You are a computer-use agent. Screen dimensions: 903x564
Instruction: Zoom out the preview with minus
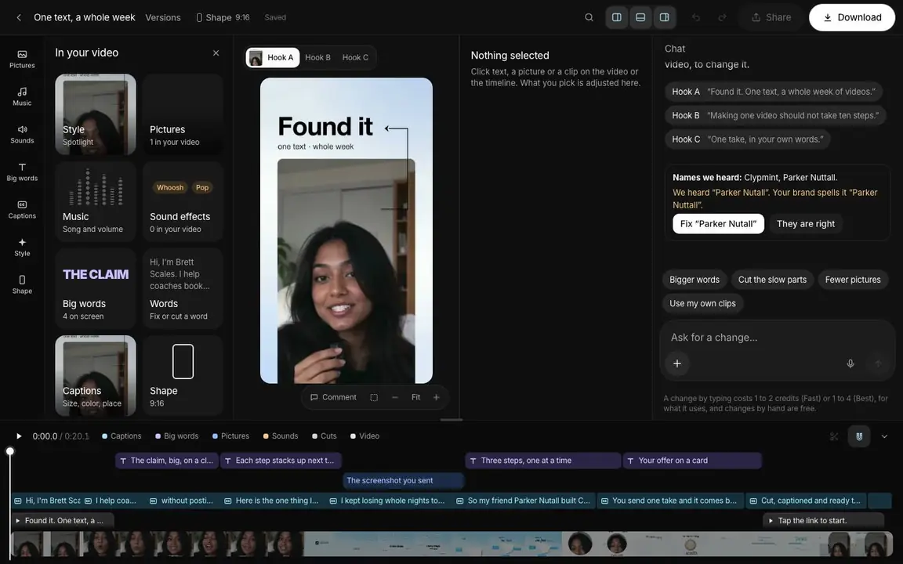coord(394,397)
